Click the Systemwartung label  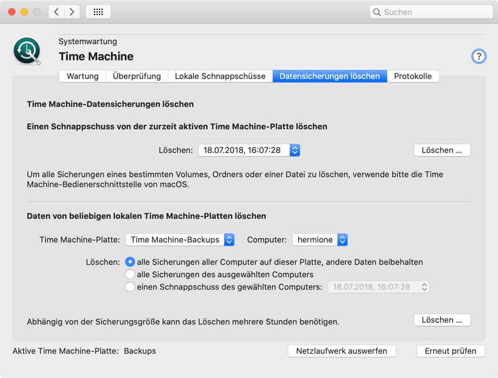point(88,41)
